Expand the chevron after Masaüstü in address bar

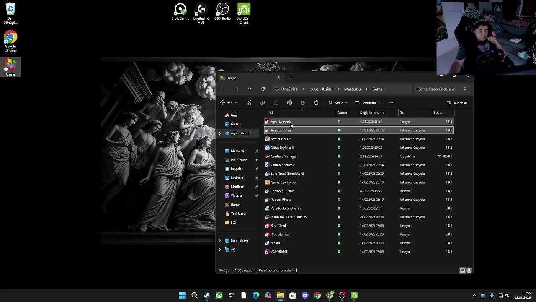click(x=366, y=89)
